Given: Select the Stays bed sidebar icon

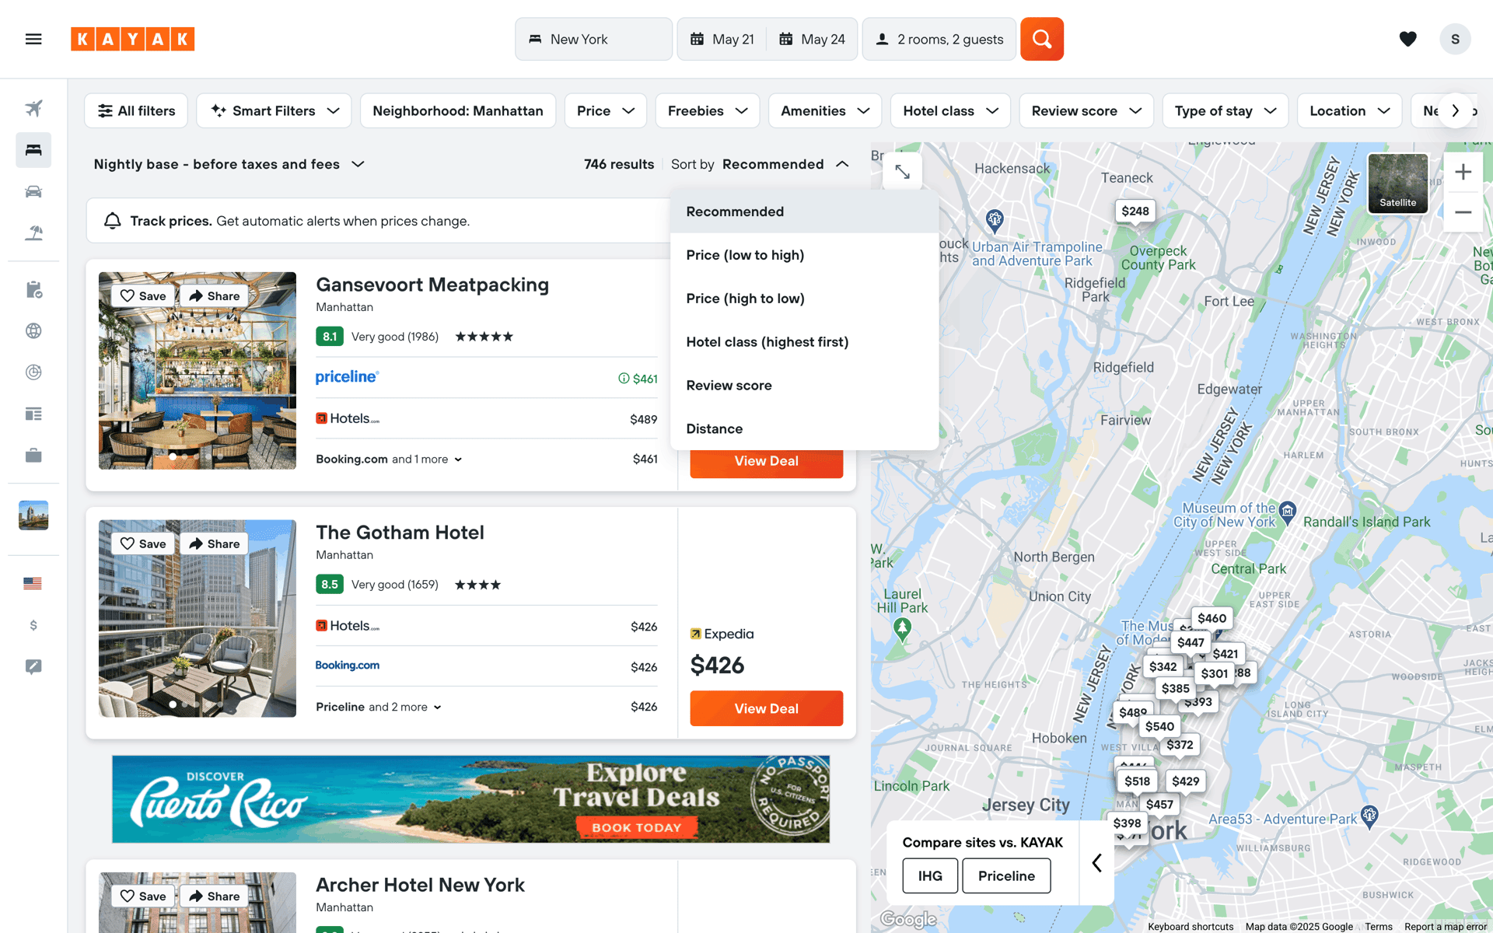Looking at the screenshot, I should point(33,149).
